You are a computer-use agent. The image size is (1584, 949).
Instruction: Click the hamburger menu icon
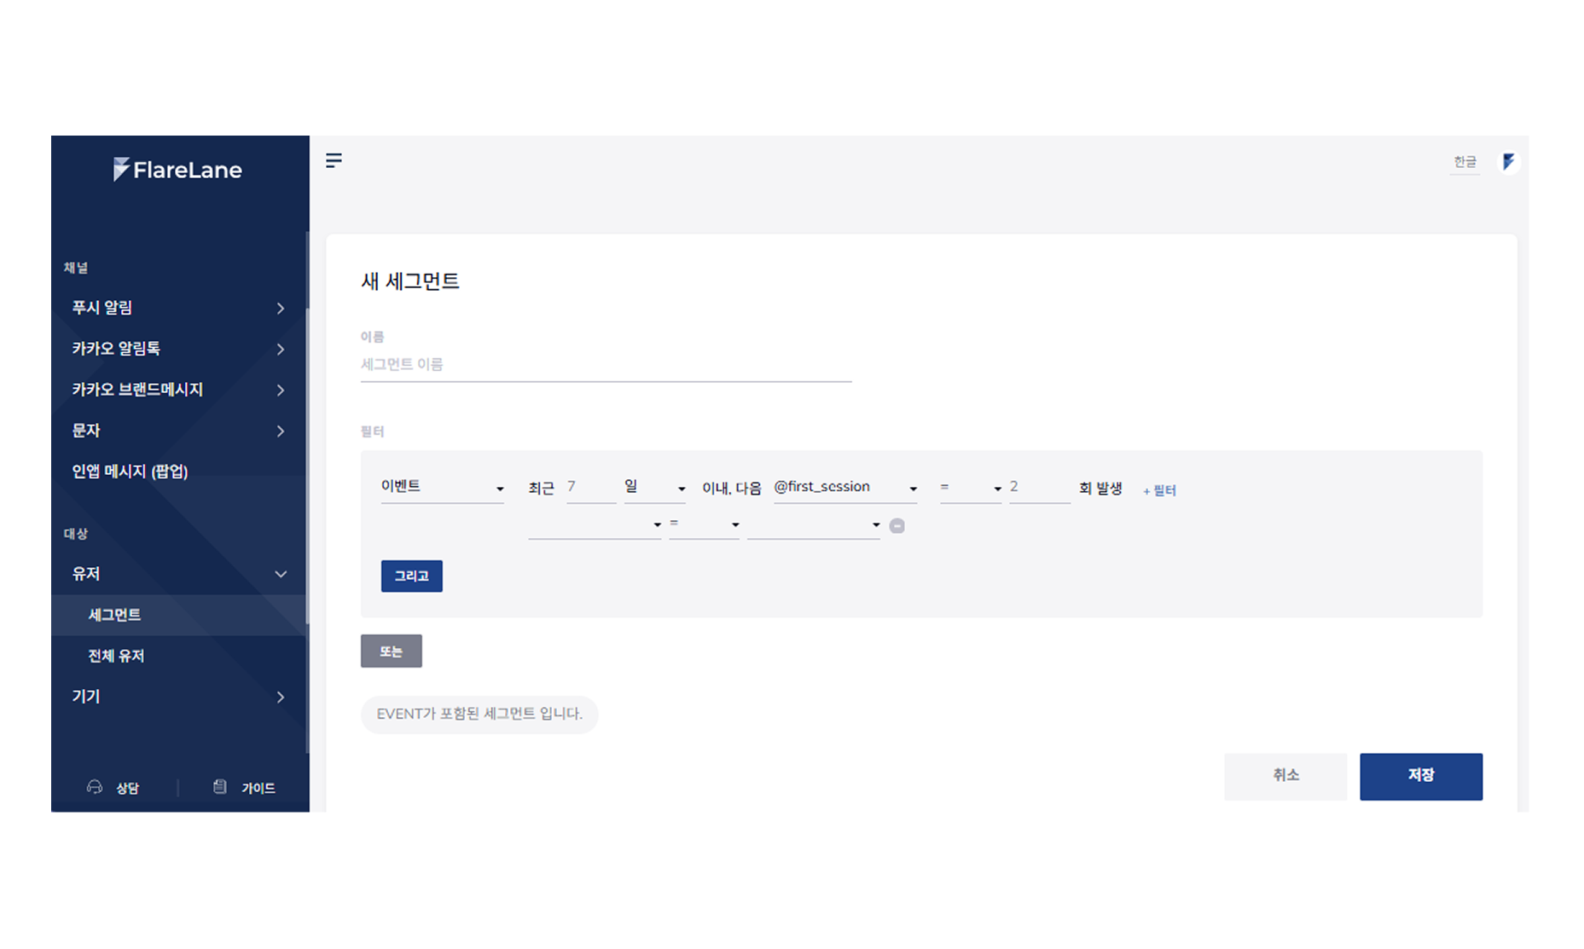(x=334, y=160)
